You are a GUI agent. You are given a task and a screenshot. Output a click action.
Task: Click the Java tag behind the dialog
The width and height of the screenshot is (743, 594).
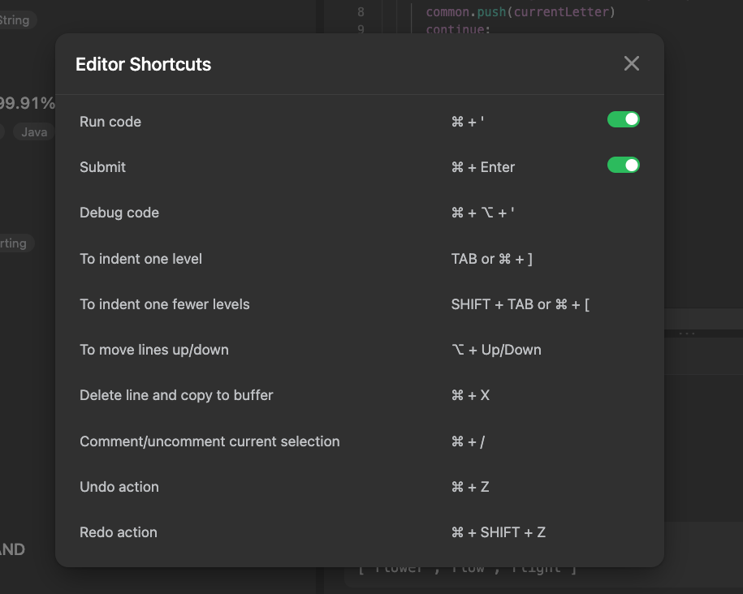pyautogui.click(x=34, y=131)
